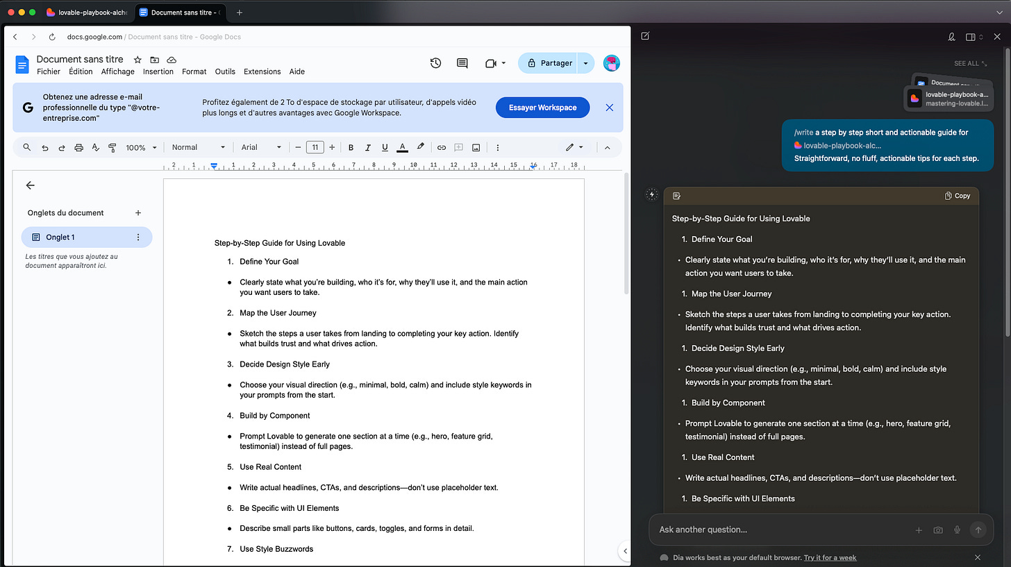Star the document titled Document sans titre
This screenshot has width=1011, height=567.
pyautogui.click(x=137, y=60)
